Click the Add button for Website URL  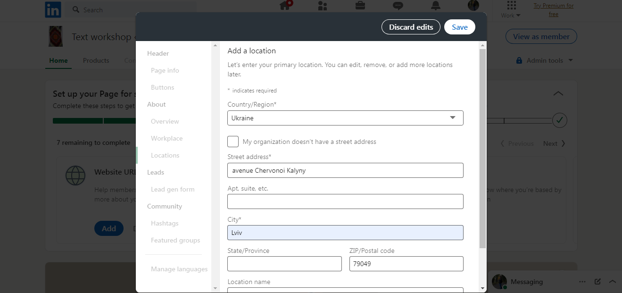(x=109, y=228)
